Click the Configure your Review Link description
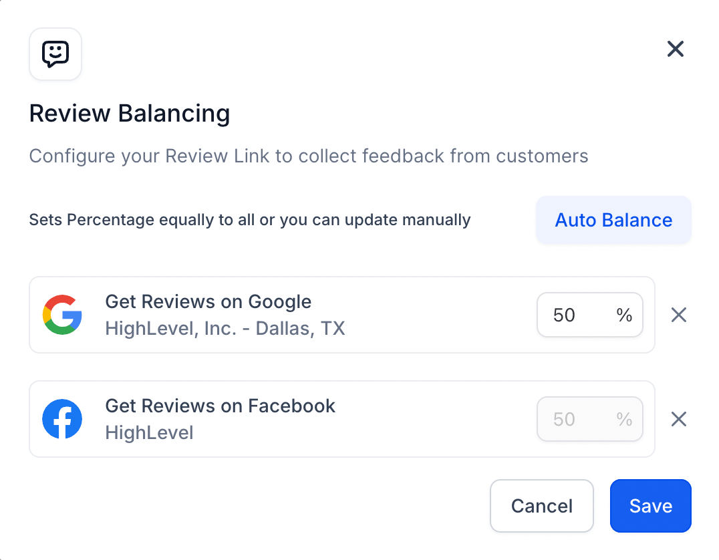Screen dimensions: 719x560 coord(309,156)
